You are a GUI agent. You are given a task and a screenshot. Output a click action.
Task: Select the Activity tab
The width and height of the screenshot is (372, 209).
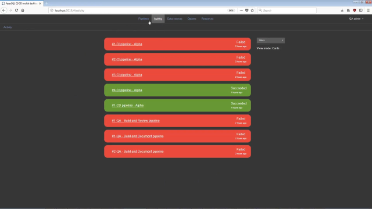click(x=158, y=19)
